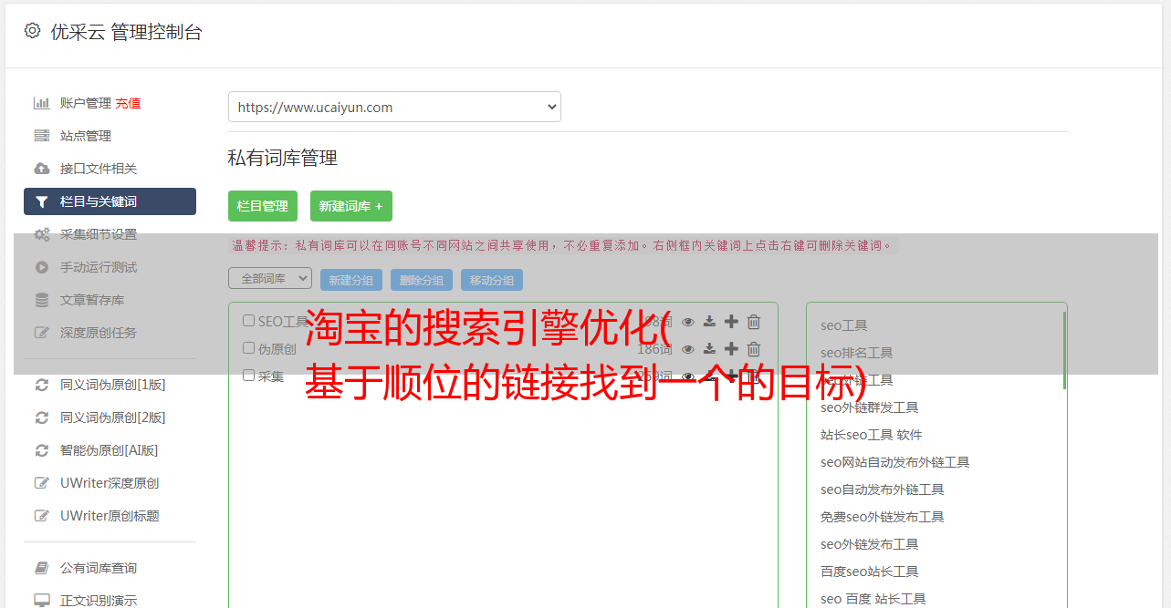The height and width of the screenshot is (608, 1171).
Task: Click the refresh icon beside 同义词伪原创[1版]
Action: [41, 385]
